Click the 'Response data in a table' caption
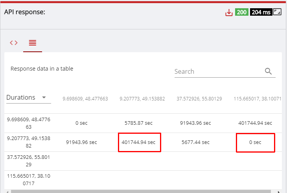The width and height of the screenshot is (287, 193). click(42, 69)
